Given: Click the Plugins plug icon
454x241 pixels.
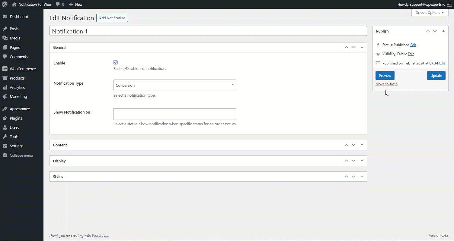Looking at the screenshot, I should [5, 118].
